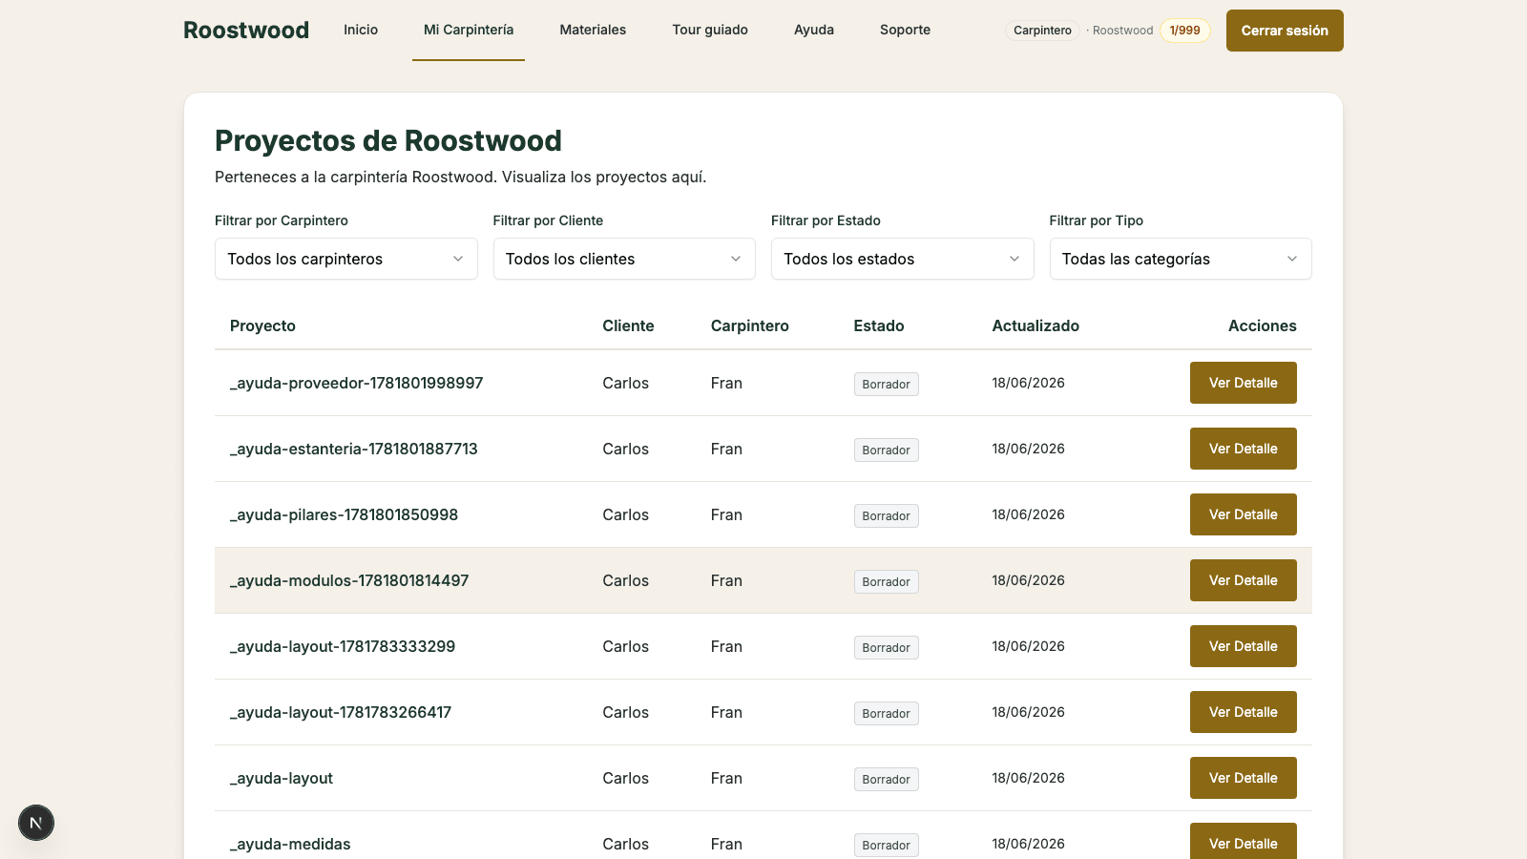Viewport: 1527px width, 859px height.
Task: Open the Materiales navigation item
Action: coord(593,30)
